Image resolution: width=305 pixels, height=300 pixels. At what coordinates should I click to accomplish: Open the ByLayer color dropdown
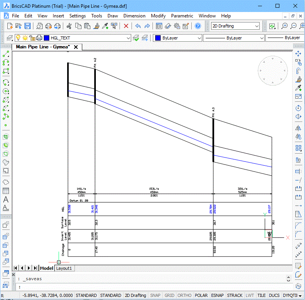177,38
